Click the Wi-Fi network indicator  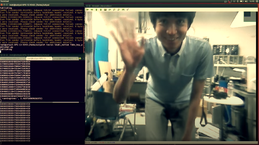tap(234, 1)
